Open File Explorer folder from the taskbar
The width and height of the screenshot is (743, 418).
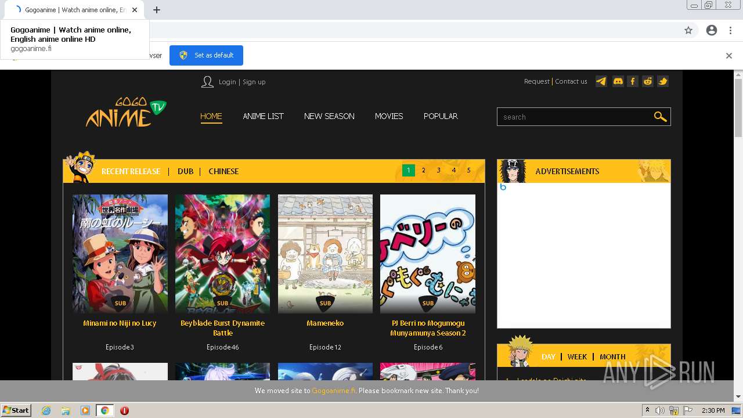click(x=66, y=410)
